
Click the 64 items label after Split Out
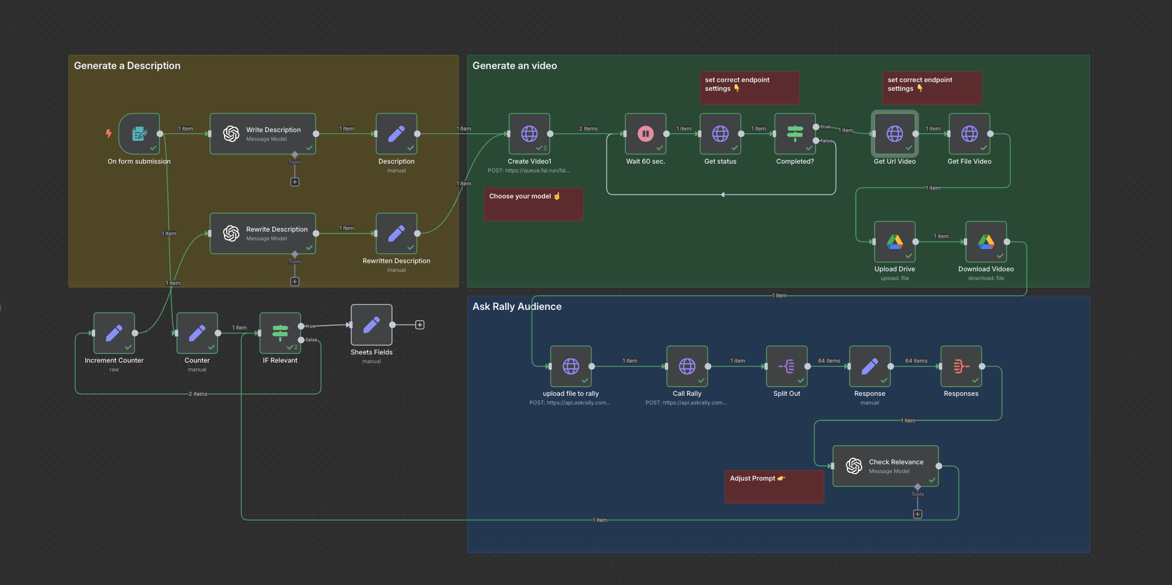[x=829, y=361]
